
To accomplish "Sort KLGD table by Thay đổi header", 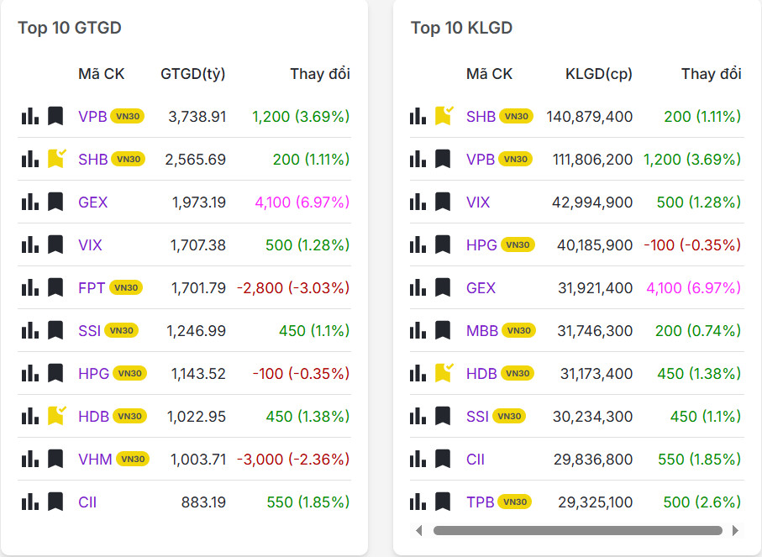I will (x=711, y=74).
